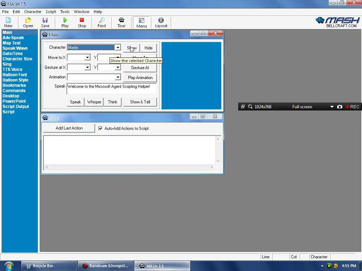Click the Hide character button

148,48
